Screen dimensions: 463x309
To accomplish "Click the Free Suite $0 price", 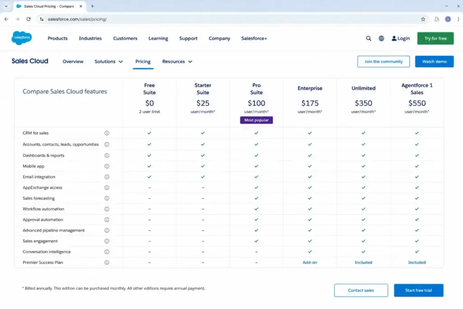I will tap(149, 103).
